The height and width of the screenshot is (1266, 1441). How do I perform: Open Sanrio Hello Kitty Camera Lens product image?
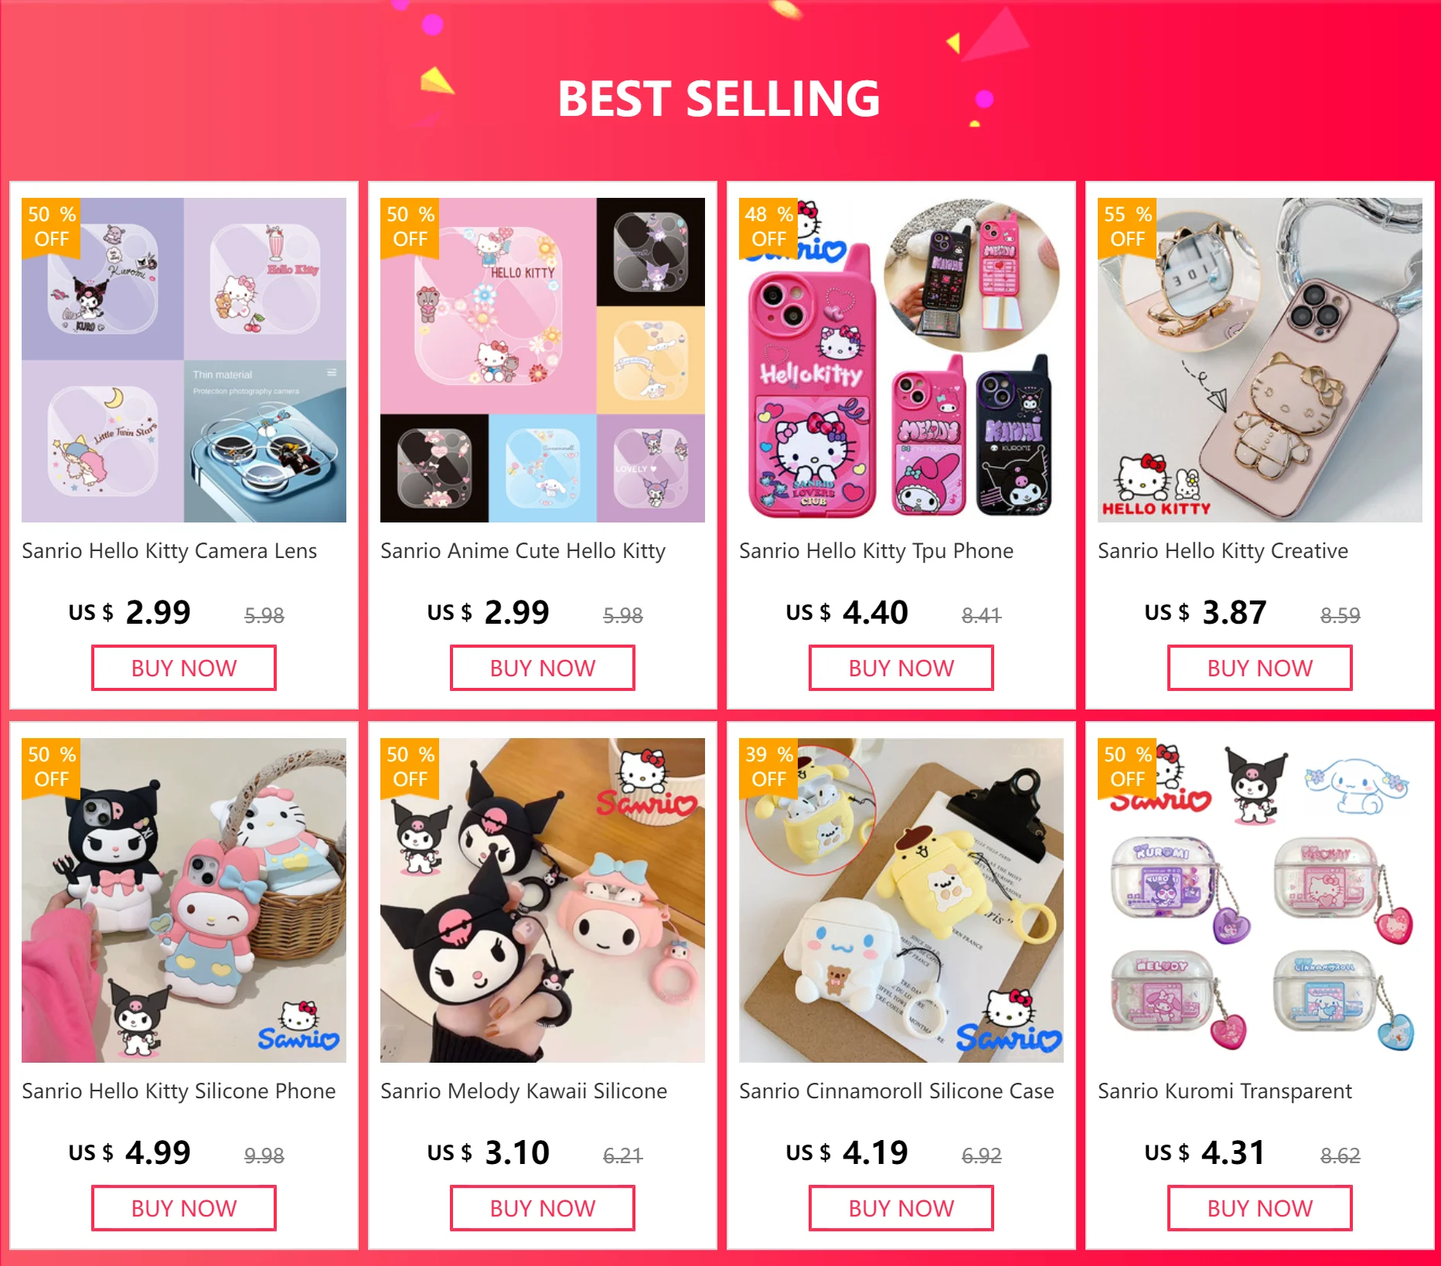(x=184, y=360)
